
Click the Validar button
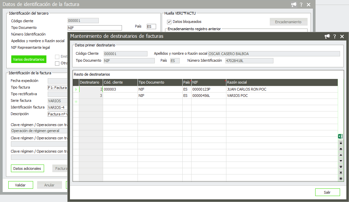[x=20, y=185]
